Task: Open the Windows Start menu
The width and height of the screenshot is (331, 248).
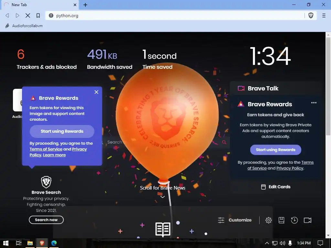Action: (x=6, y=243)
